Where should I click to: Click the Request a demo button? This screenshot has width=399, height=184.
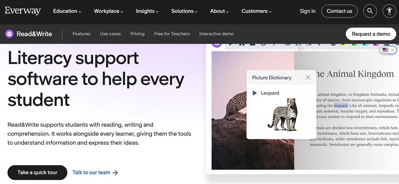pos(371,34)
